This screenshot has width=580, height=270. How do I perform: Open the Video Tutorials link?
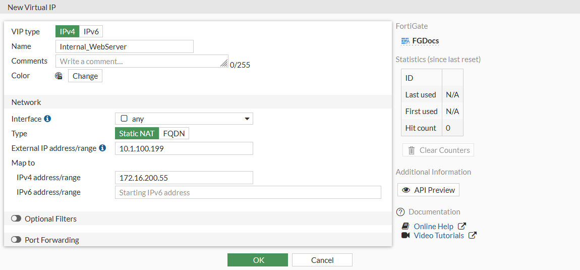point(439,236)
